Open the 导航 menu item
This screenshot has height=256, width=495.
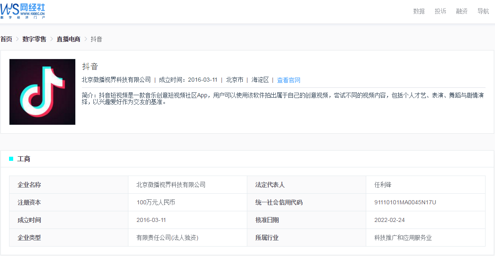pos(483,11)
